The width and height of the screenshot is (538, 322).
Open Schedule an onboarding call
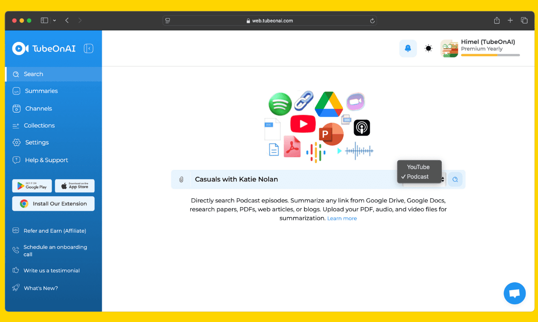(50, 250)
